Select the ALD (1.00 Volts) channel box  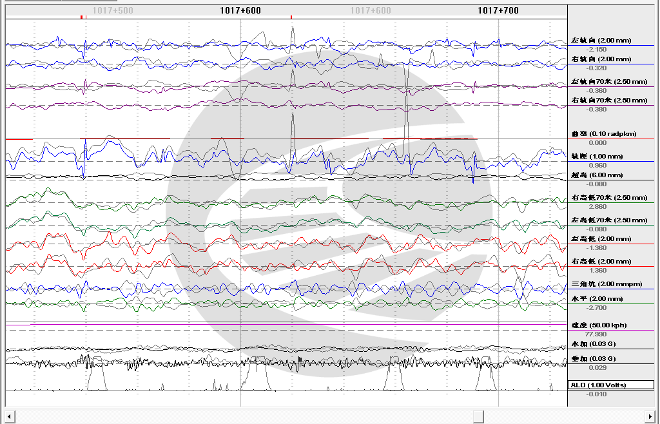tap(611, 385)
